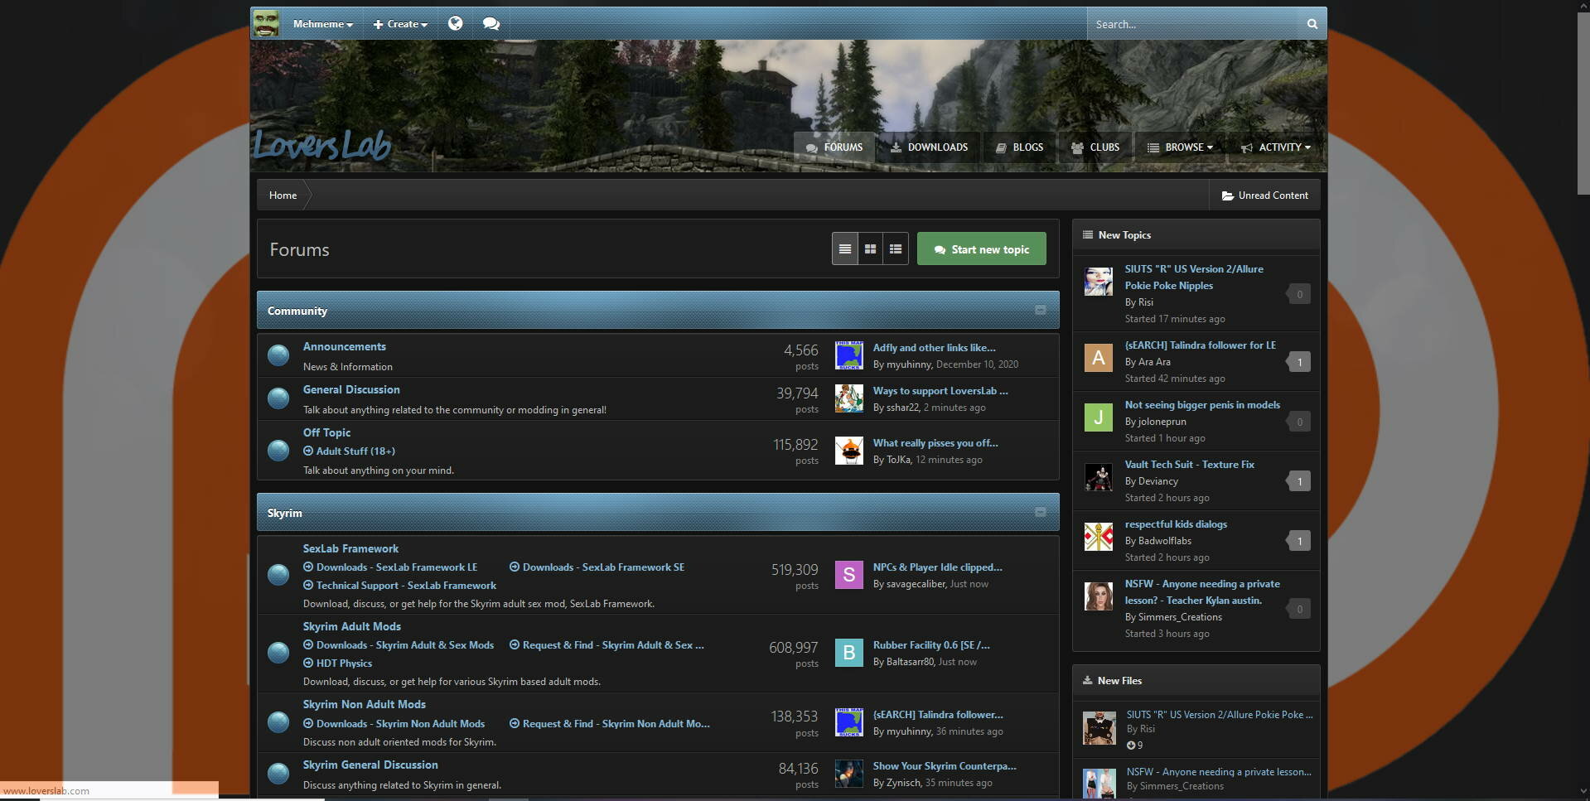Click General Discussion forum read-status icon
This screenshot has height=801, width=1590.
pos(278,398)
